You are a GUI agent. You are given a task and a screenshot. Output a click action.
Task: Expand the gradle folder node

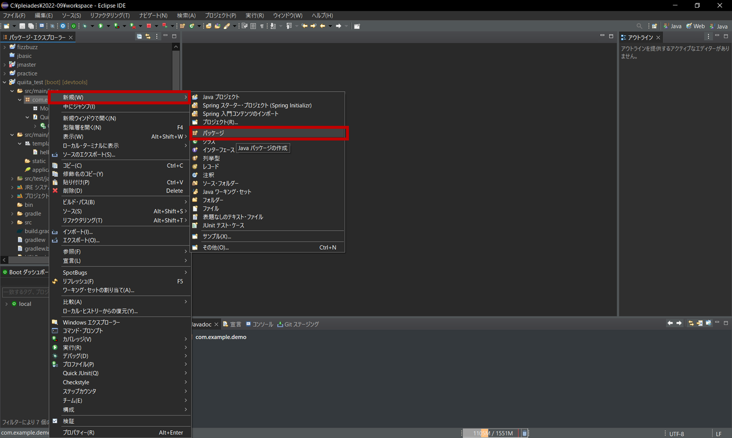(x=12, y=214)
